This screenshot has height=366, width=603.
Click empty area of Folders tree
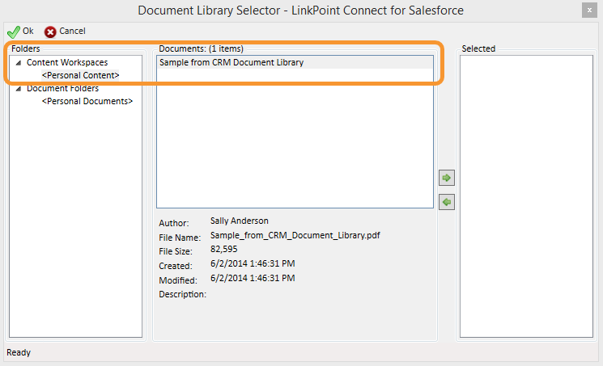coord(76,223)
